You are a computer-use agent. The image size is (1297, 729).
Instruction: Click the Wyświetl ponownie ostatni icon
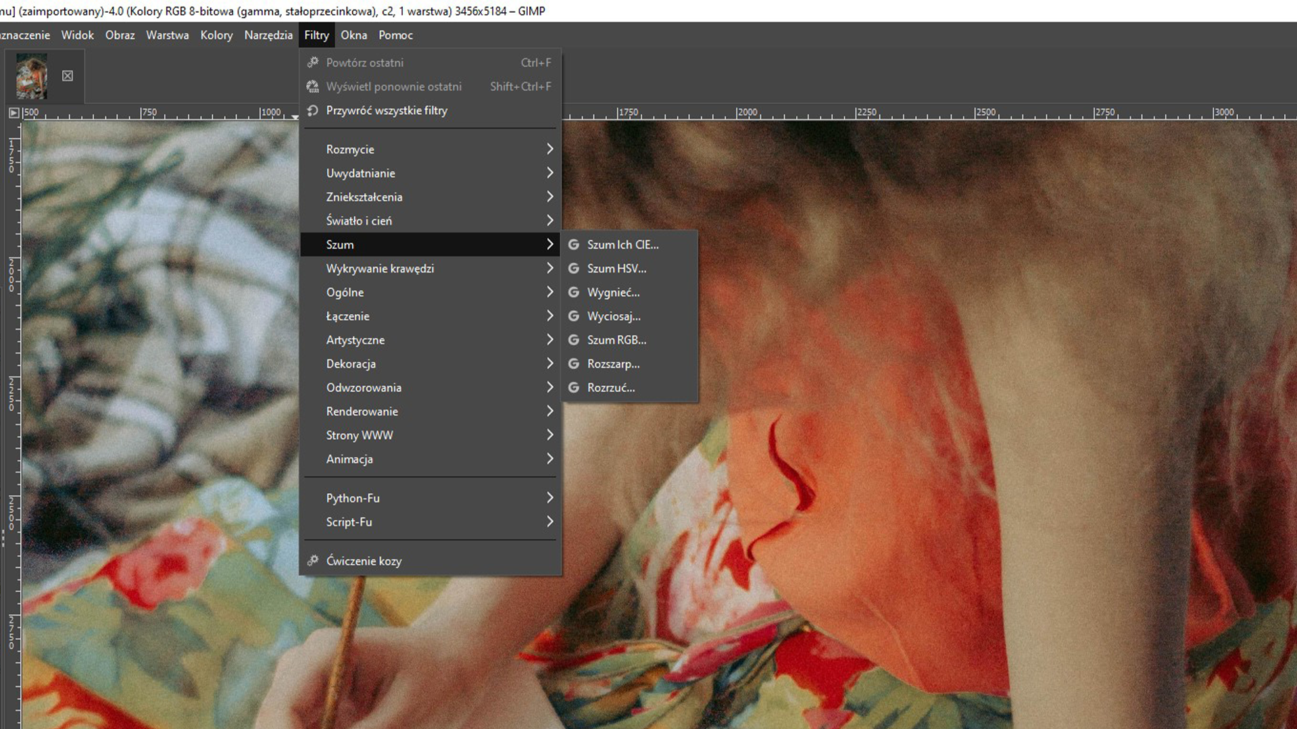click(x=312, y=86)
